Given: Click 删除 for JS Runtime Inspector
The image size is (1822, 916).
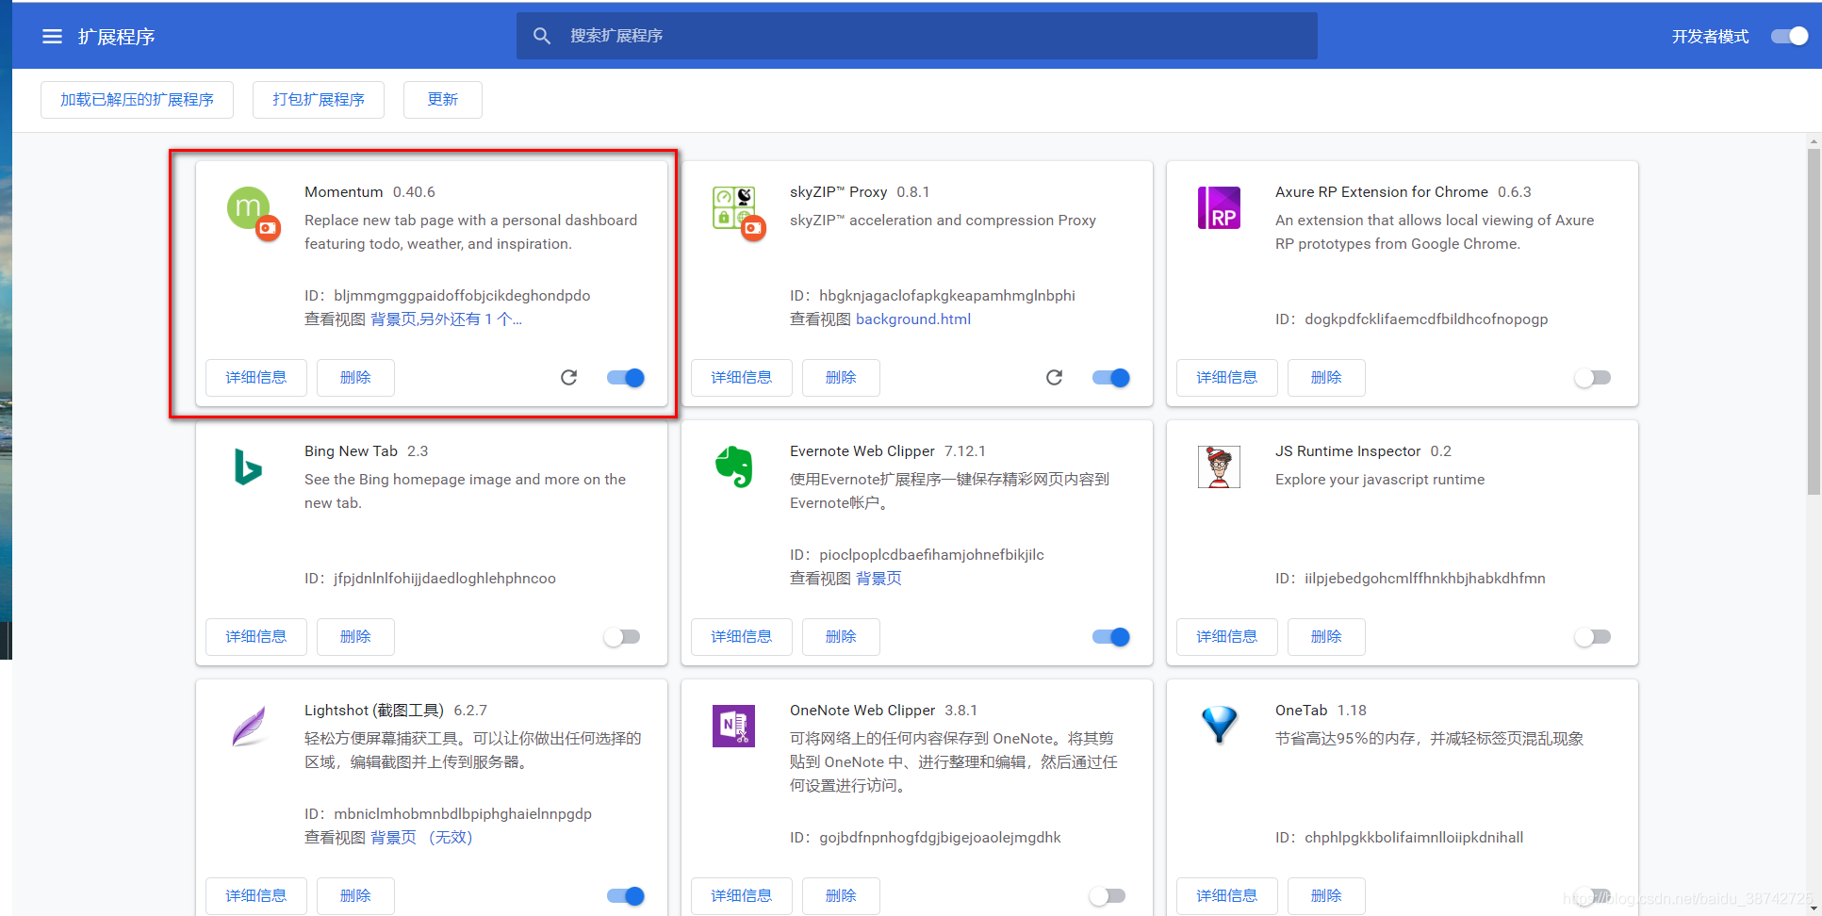Looking at the screenshot, I should tap(1326, 636).
